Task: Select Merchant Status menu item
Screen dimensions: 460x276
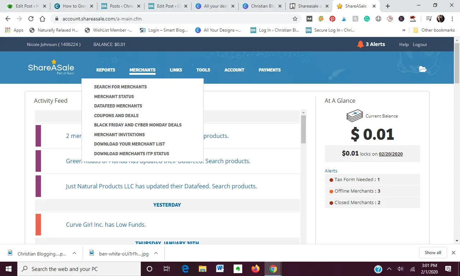Action: point(114,97)
